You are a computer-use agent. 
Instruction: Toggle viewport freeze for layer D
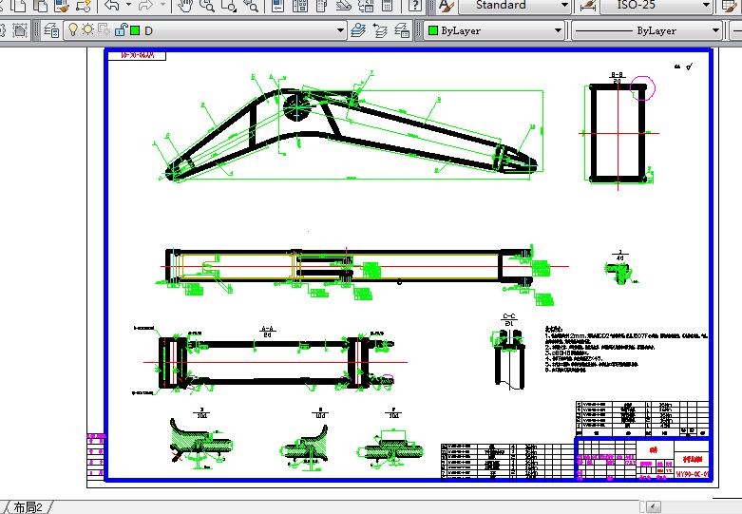[x=104, y=29]
